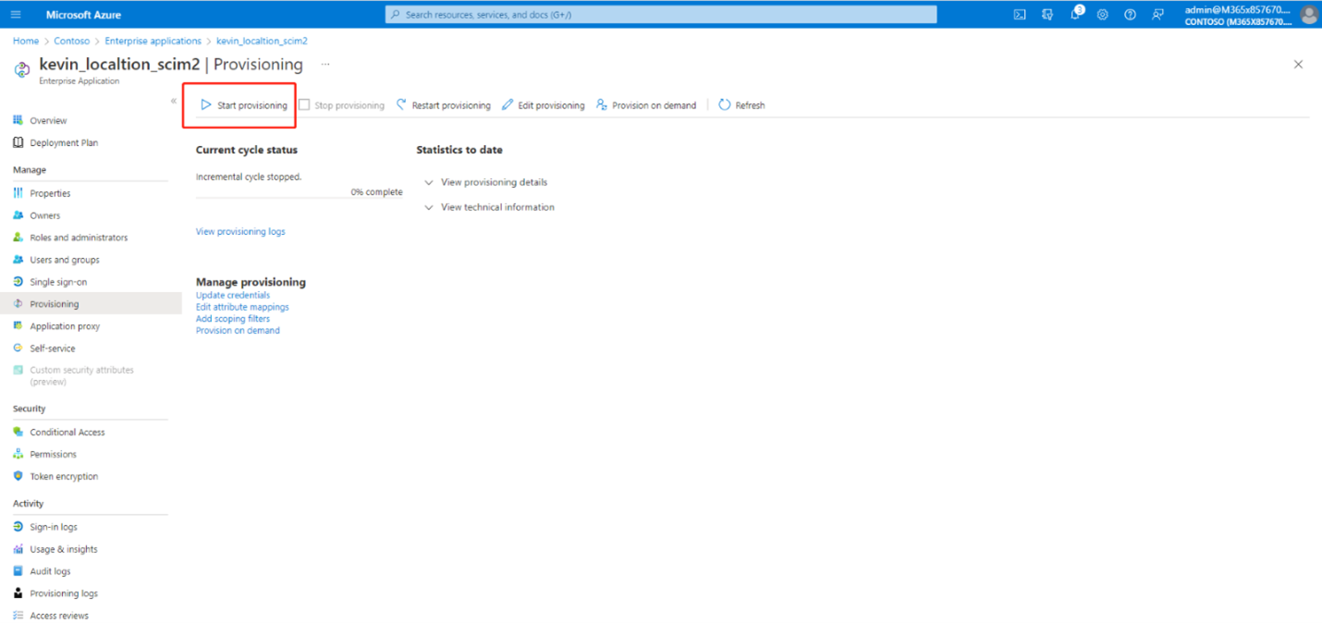The height and width of the screenshot is (623, 1322).
Task: Go to the Home breadcrumb
Action: (26, 41)
